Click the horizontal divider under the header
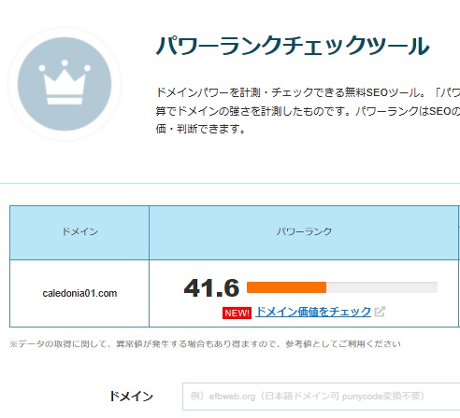 point(230,184)
